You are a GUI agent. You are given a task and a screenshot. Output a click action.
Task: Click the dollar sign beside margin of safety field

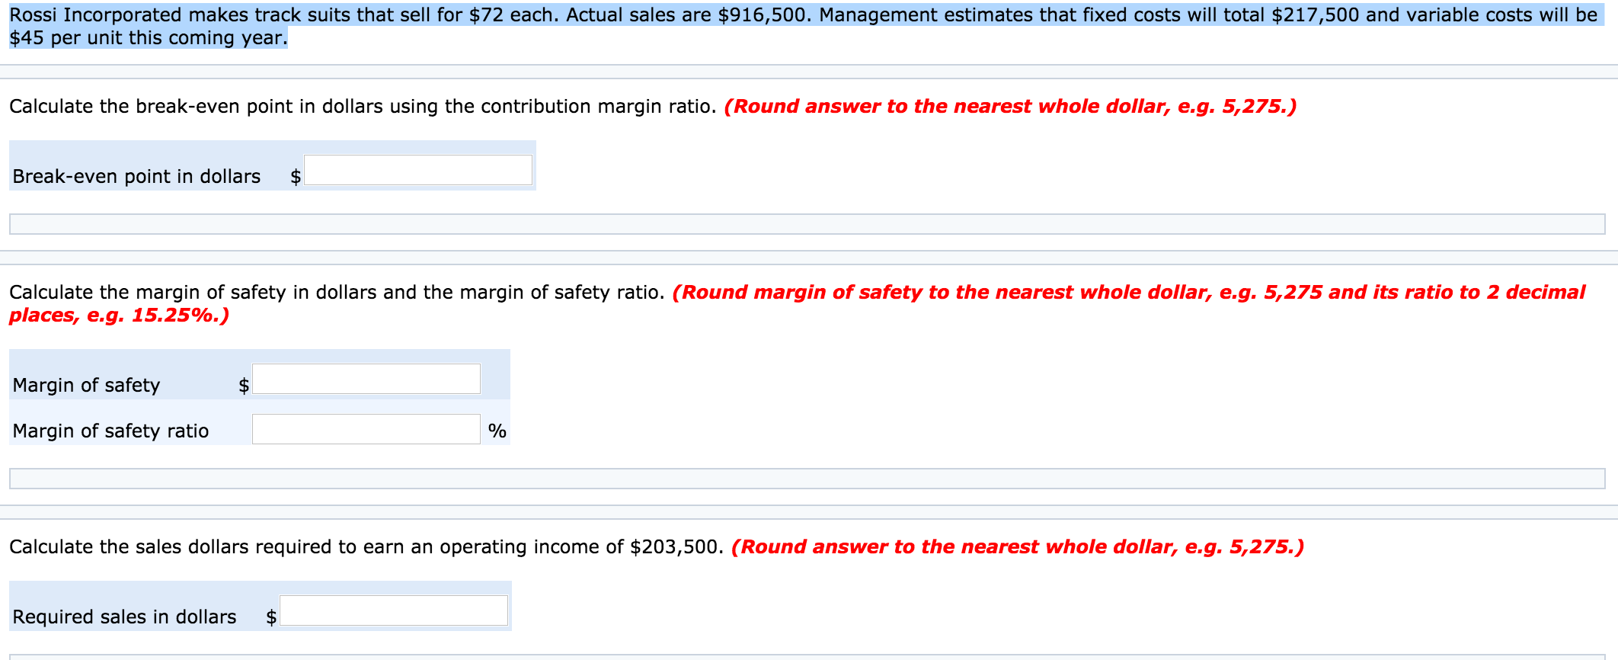pos(242,385)
